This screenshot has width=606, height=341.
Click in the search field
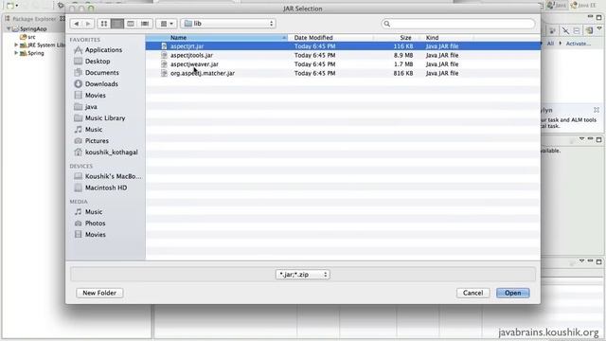[458, 24]
